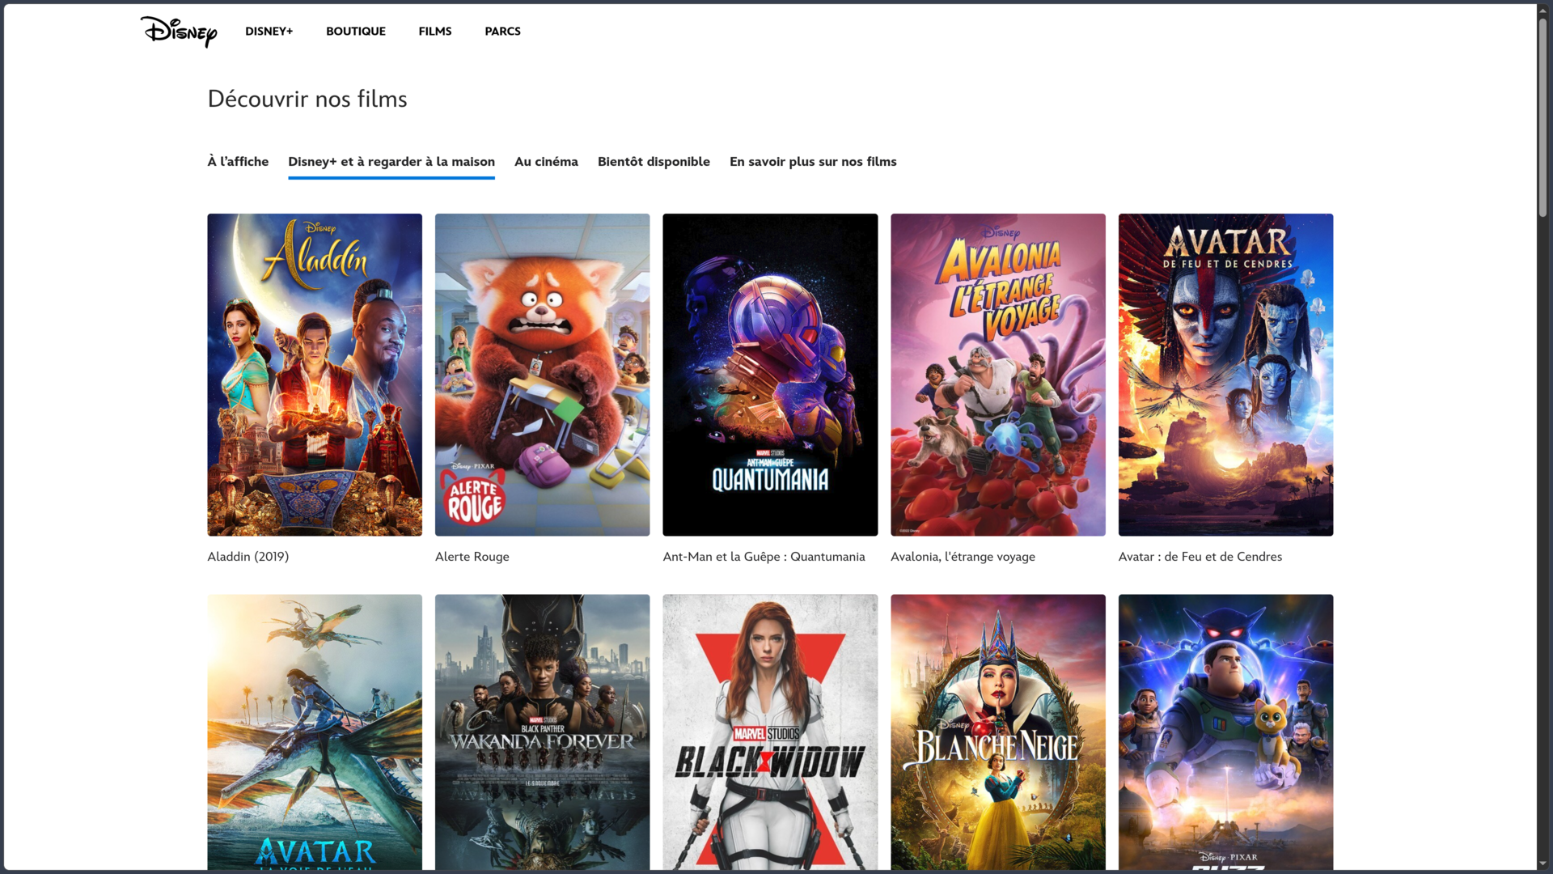1553x874 pixels.
Task: Select Disney+ et à regarder à la maison tab
Action: [x=391, y=162]
